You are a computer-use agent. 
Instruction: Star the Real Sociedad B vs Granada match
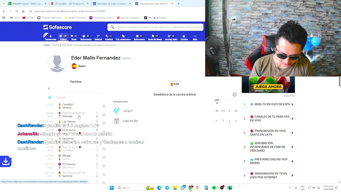tap(104, 115)
